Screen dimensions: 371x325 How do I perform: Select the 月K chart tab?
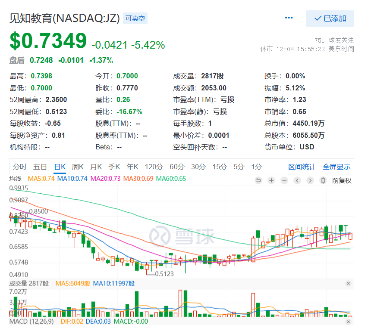96,167
